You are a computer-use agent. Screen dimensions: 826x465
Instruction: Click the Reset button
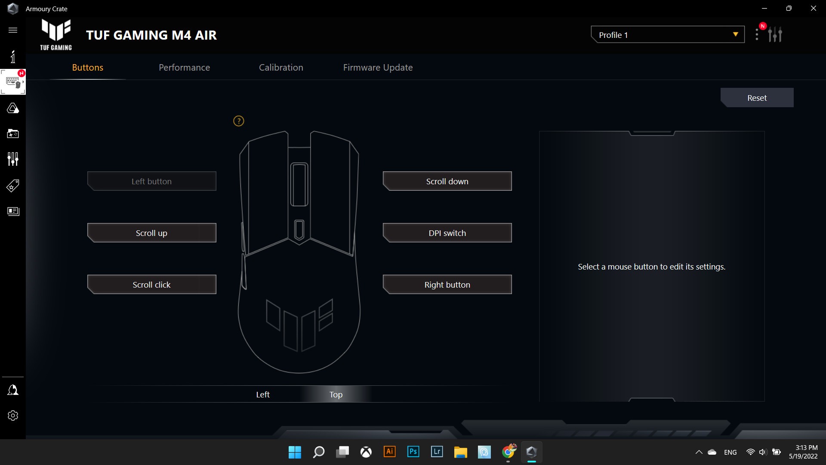pyautogui.click(x=757, y=98)
